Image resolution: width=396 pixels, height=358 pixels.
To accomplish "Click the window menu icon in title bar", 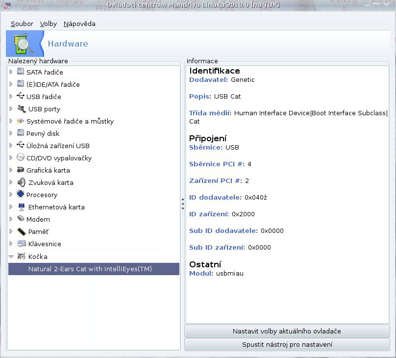I will coord(7,5).
